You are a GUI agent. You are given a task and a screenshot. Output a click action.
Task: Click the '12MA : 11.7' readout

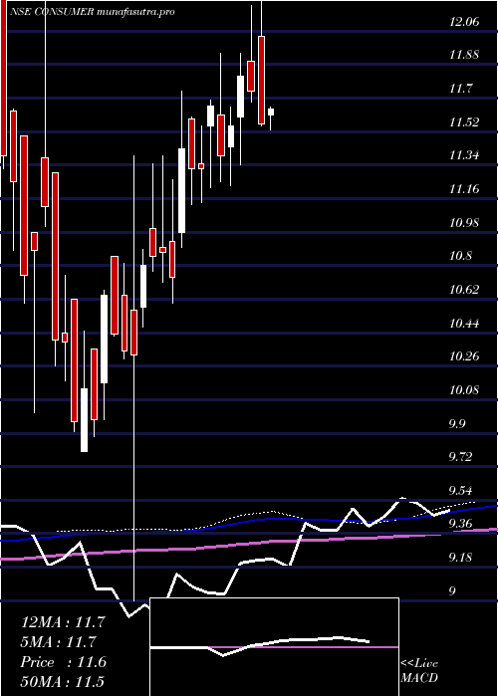63,622
